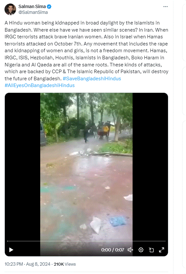Open the three-dot more options menu
The width and height of the screenshot is (186, 274).
[x=165, y=7]
